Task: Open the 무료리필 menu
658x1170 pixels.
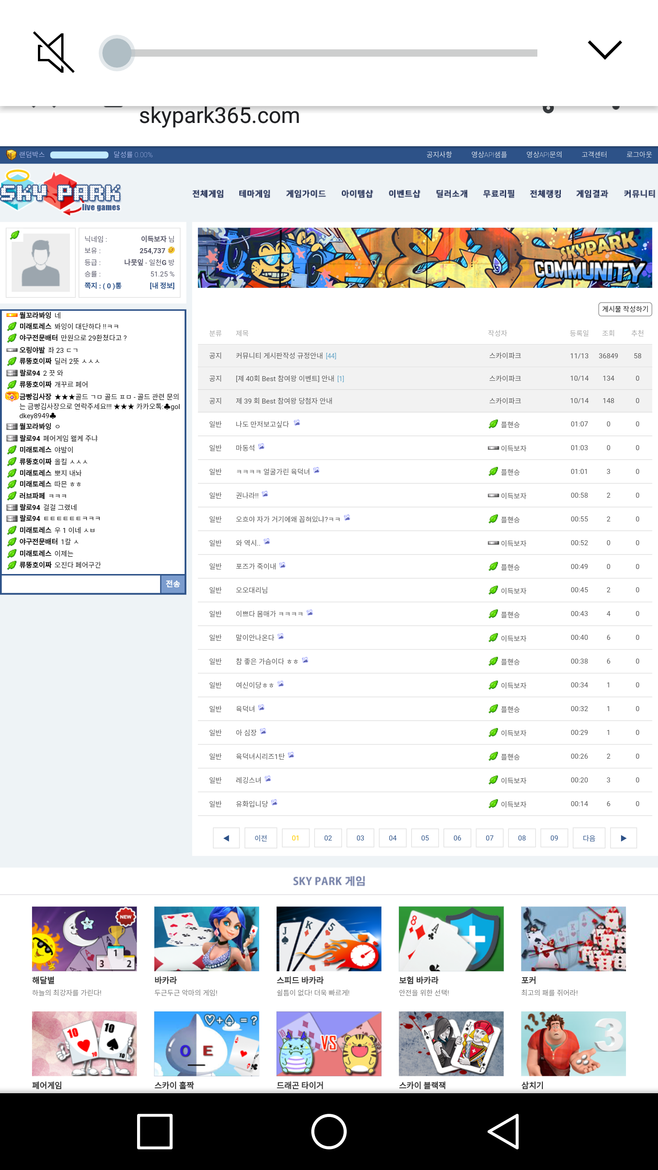Action: tap(499, 194)
